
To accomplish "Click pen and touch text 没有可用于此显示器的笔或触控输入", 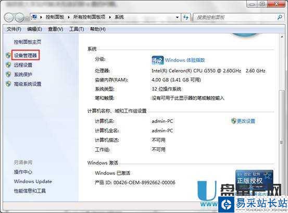I will (x=188, y=98).
